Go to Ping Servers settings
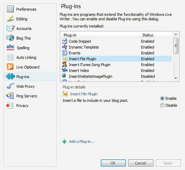The height and width of the screenshot is (170, 185). [x=30, y=96]
